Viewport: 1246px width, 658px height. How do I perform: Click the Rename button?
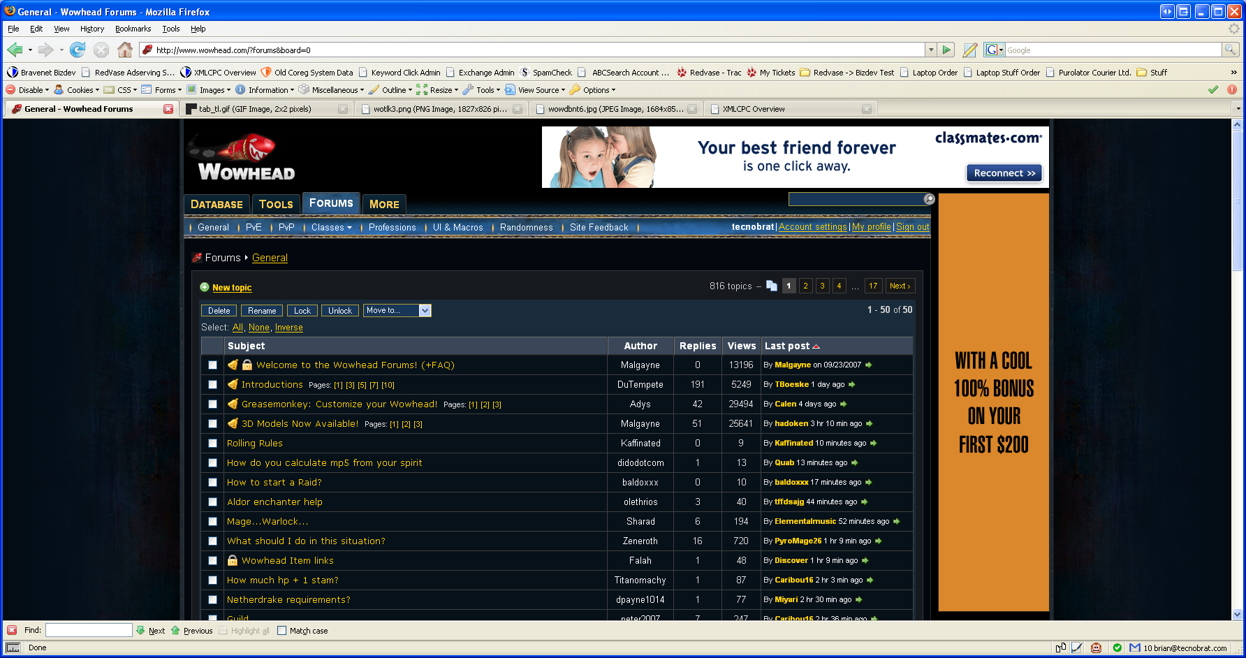262,310
